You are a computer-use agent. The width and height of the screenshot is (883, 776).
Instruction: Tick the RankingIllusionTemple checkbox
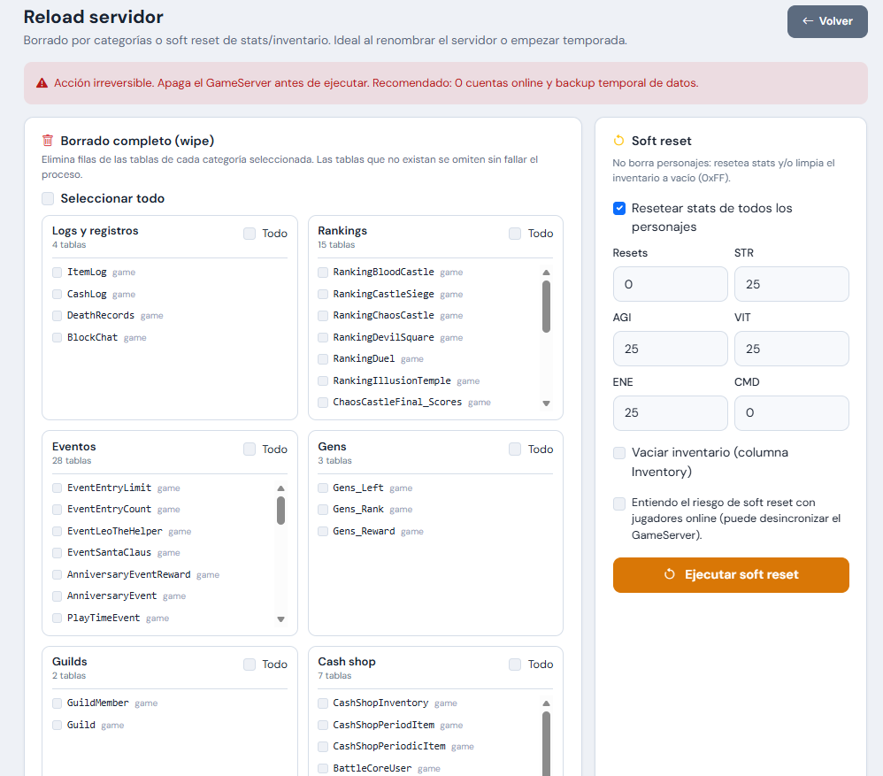point(323,380)
